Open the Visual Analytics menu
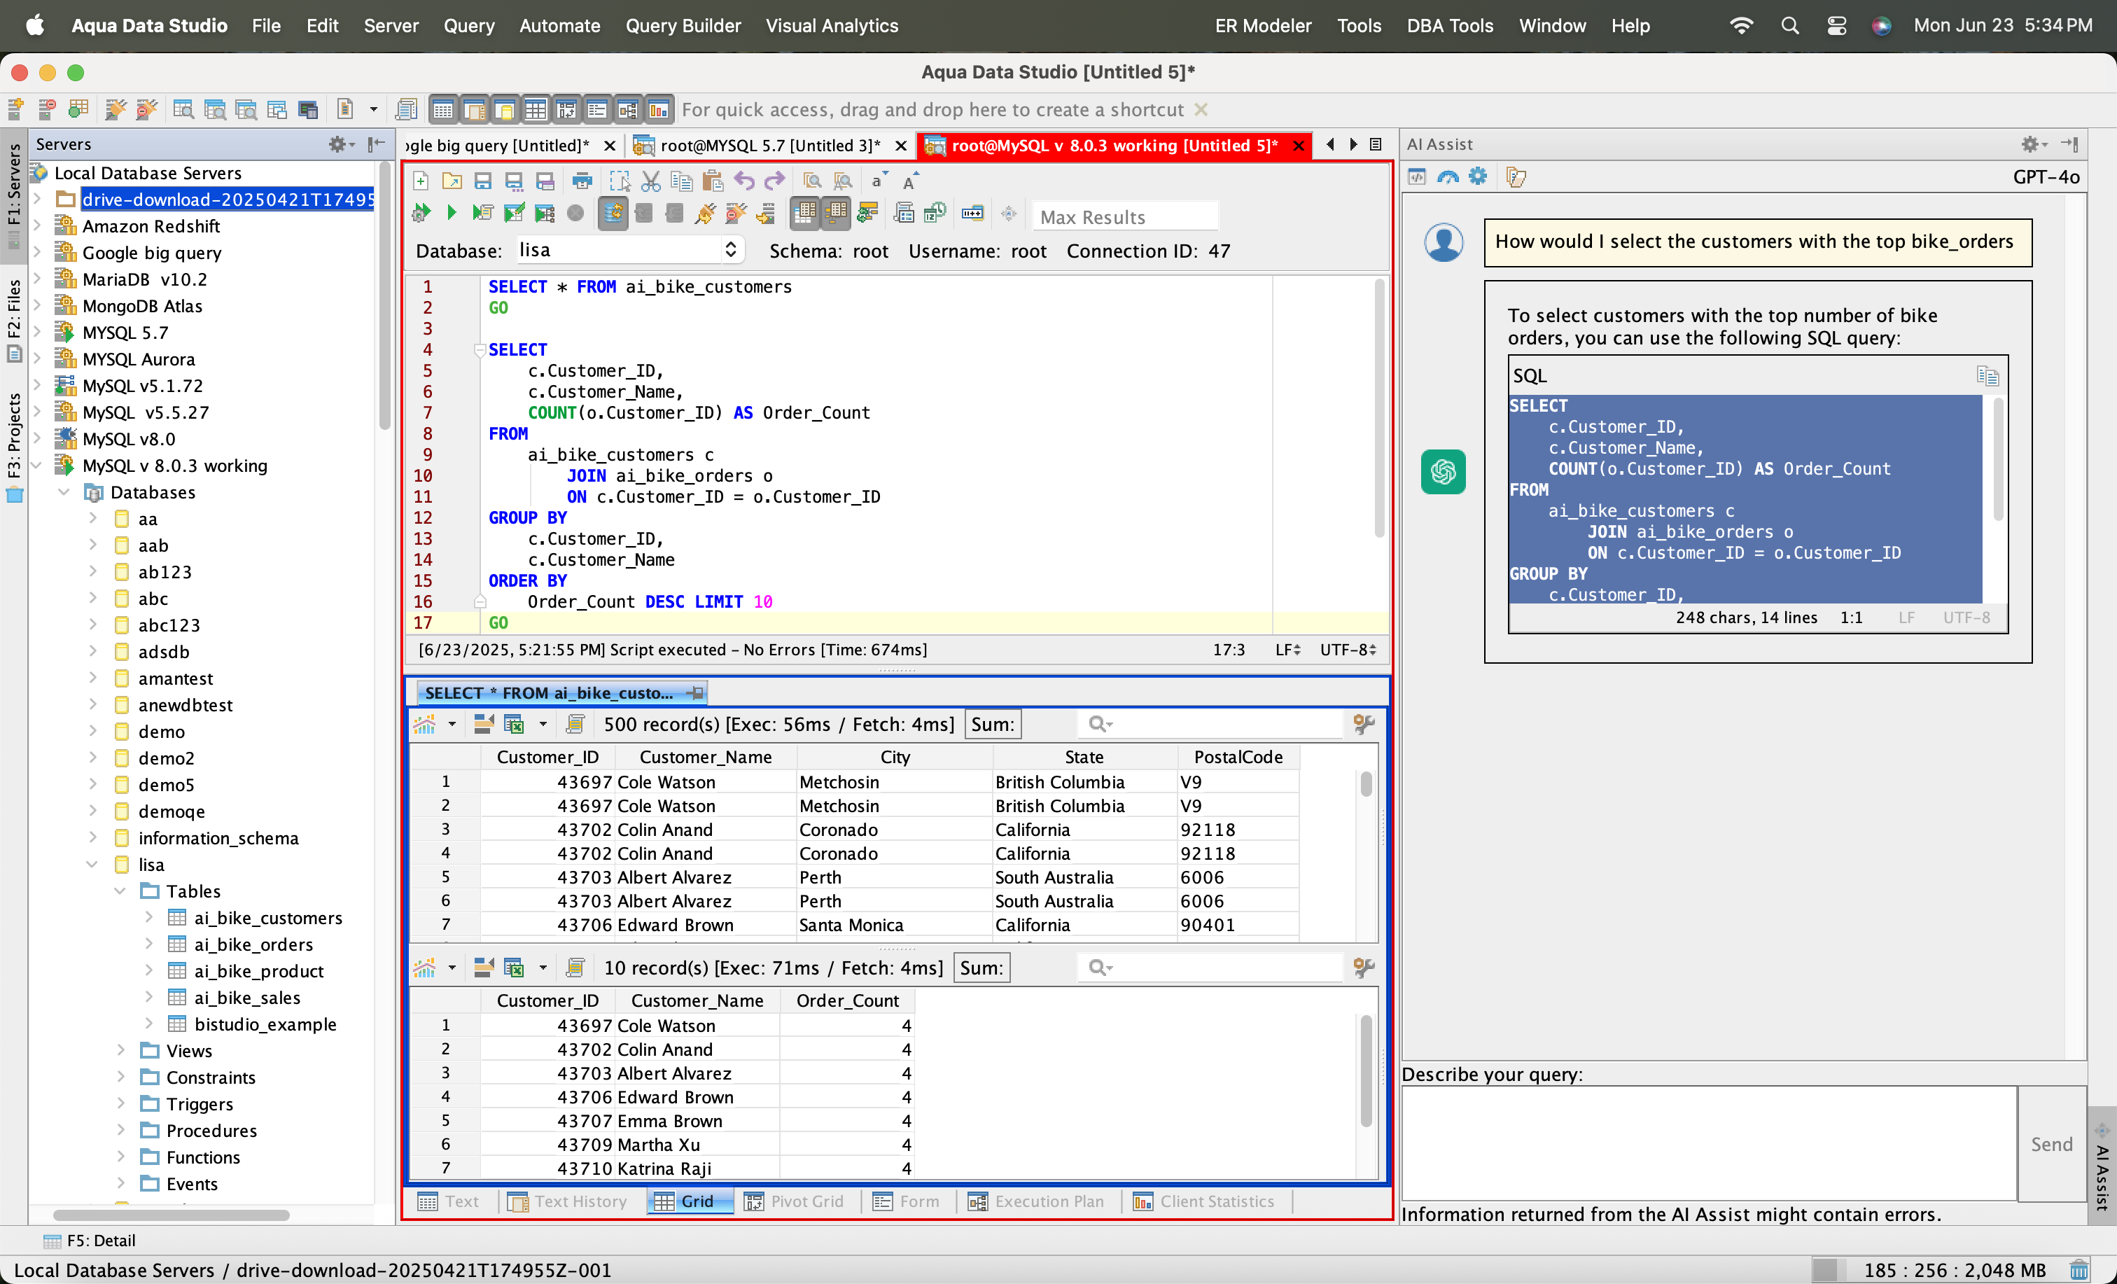The width and height of the screenshot is (2117, 1284). coord(832,26)
